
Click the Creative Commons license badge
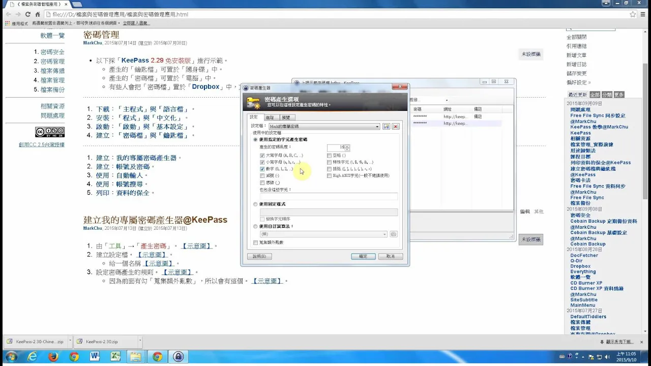pyautogui.click(x=50, y=132)
